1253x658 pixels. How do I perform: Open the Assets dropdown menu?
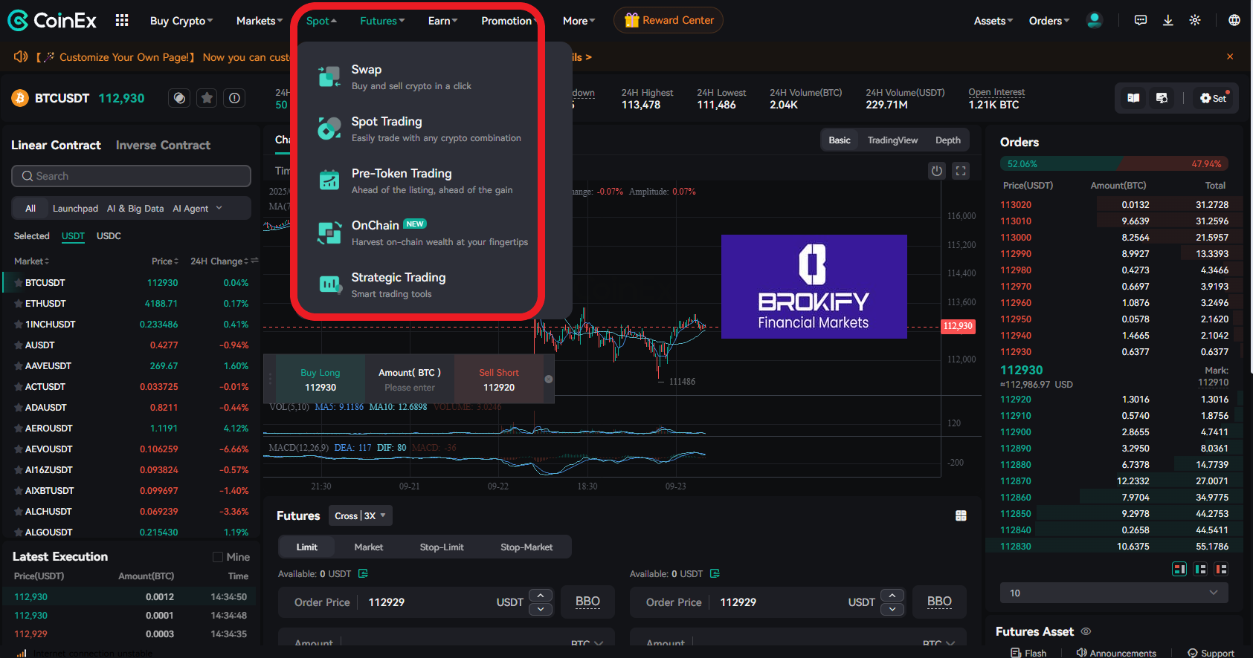tap(993, 21)
